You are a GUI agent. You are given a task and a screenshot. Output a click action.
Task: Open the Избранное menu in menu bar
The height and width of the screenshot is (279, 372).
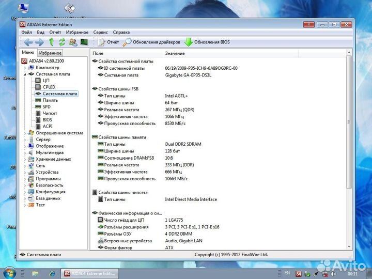point(77,32)
